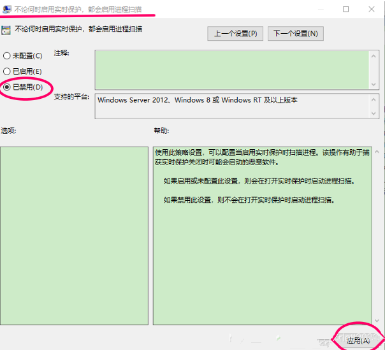Screen dimensions: 385x350
Task: Click help text '如果禁用此设置' paragraph
Action: click(249, 200)
